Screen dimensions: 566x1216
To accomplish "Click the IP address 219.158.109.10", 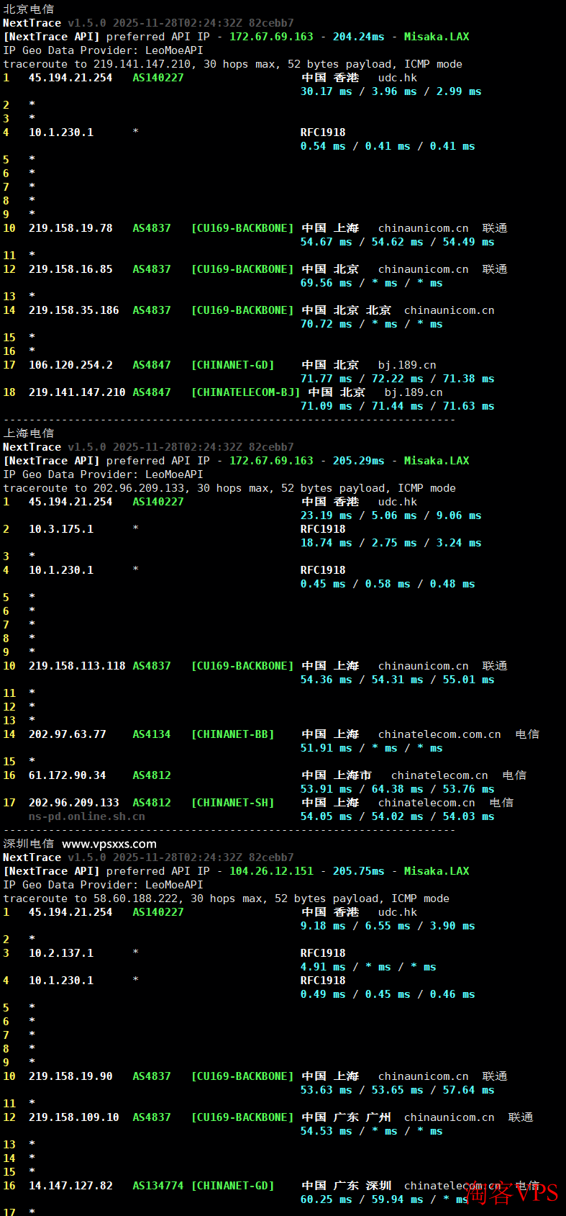I will (73, 1117).
